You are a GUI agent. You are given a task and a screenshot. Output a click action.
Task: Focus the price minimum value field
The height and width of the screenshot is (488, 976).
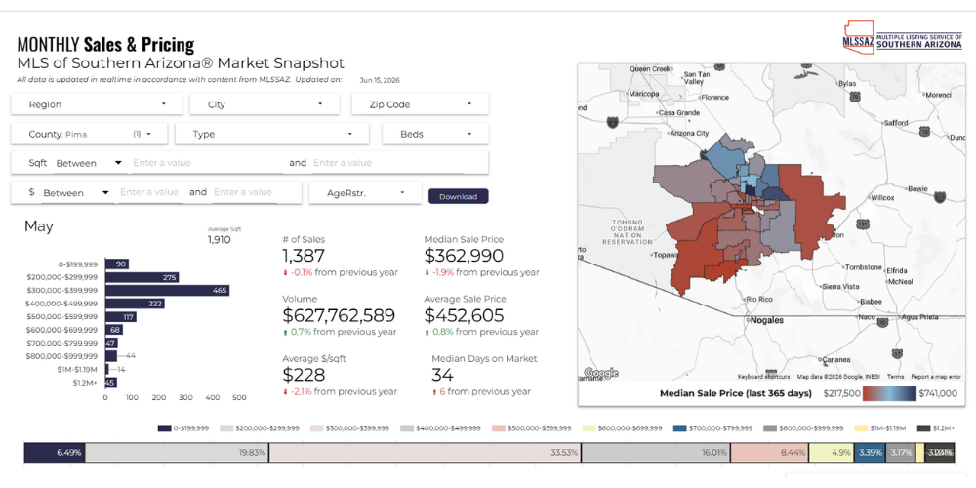click(149, 192)
